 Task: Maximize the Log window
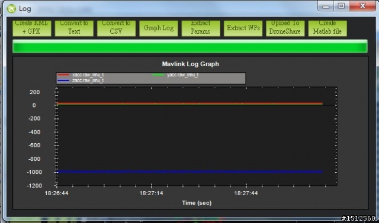tap(341, 6)
